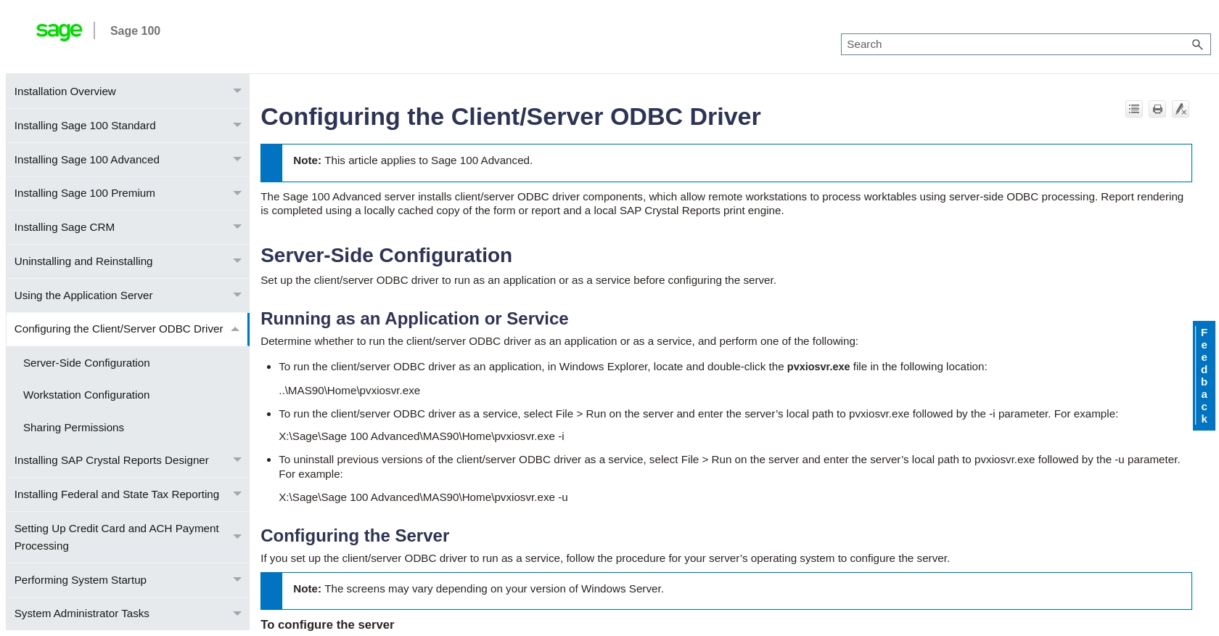Screen dimensions: 1219x636
Task: Click the expand all list icon
Action: [1134, 109]
